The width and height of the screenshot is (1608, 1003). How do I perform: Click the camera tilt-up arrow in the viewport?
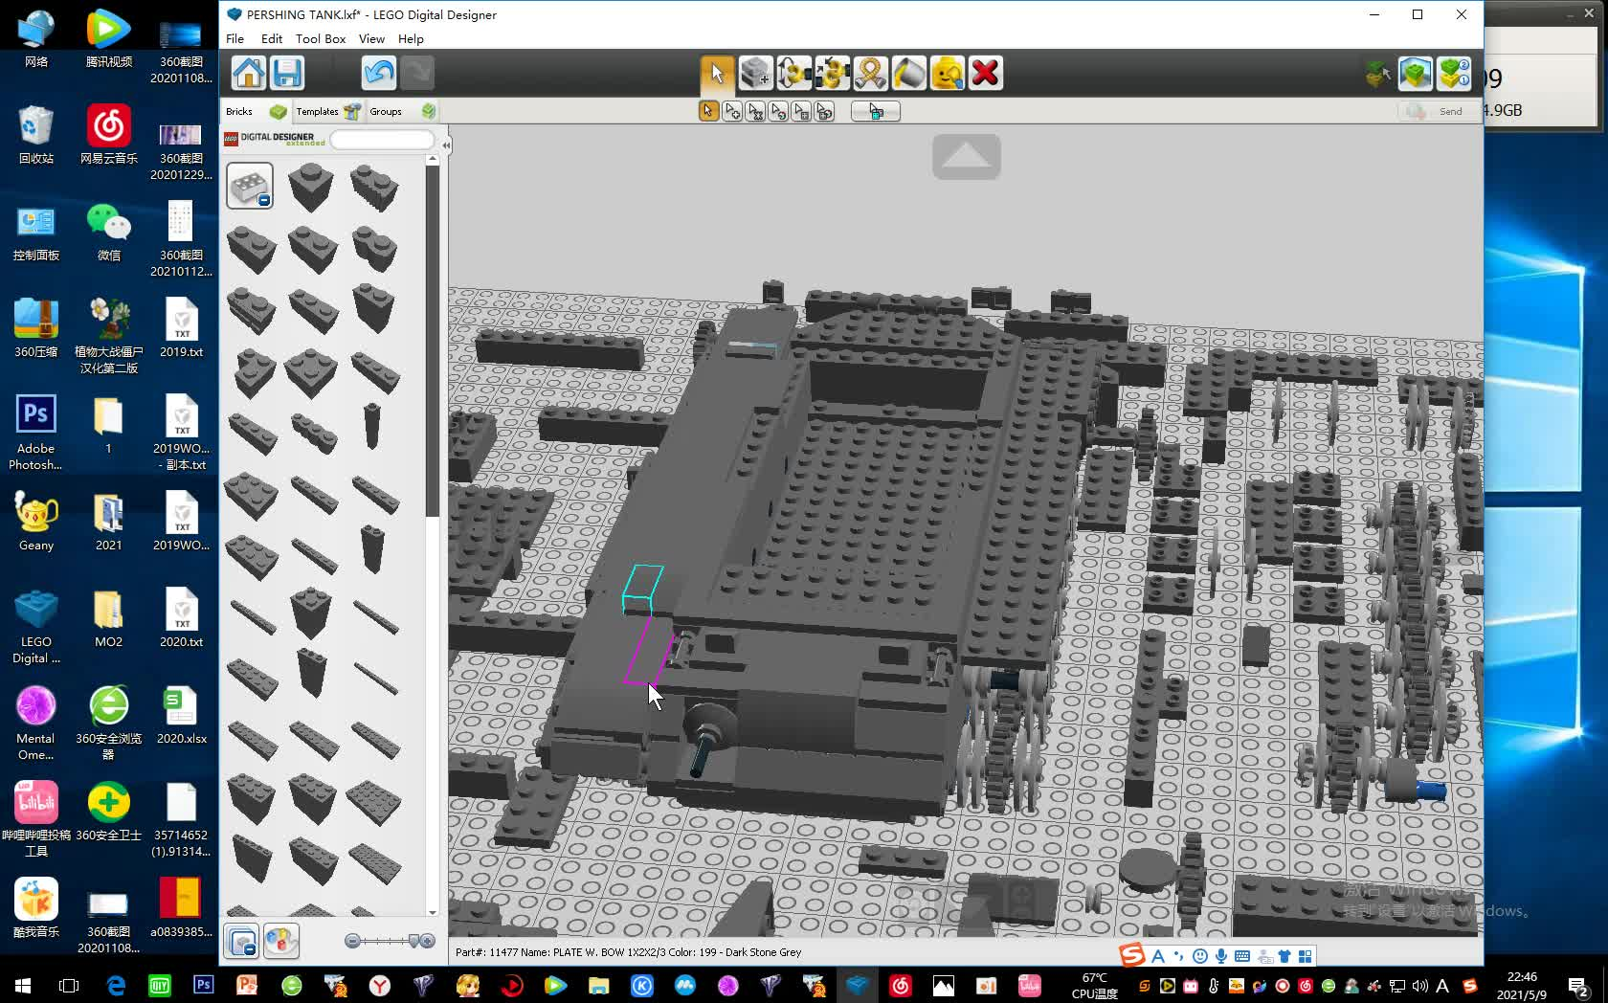967,156
